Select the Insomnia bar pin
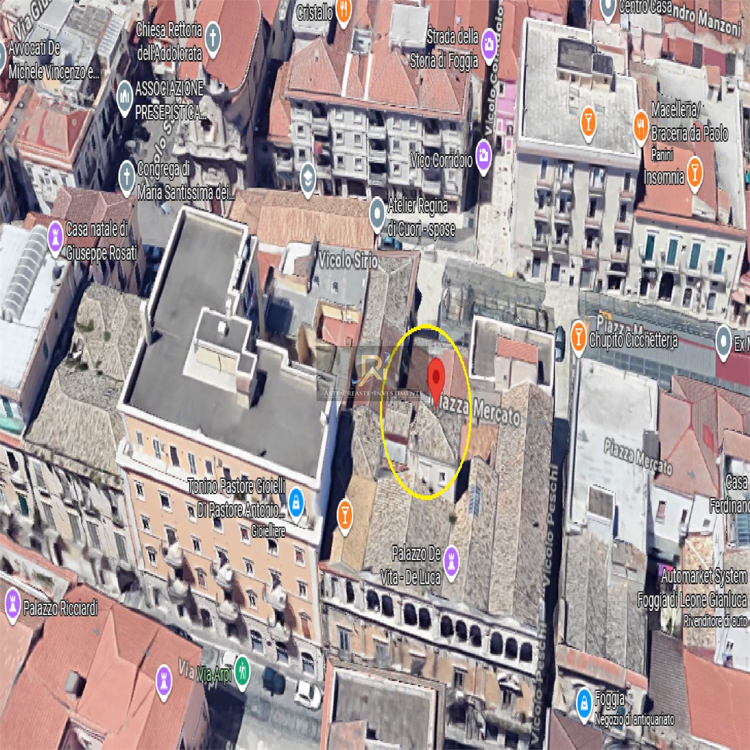This screenshot has width=750, height=750. pos(695,172)
